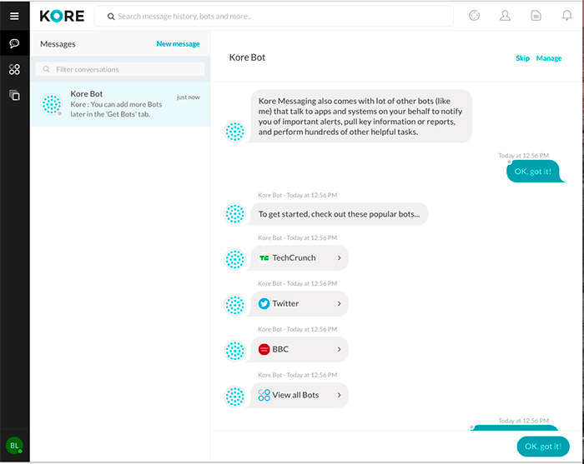584x464 pixels.
Task: Click the TechCrunch logo icon
Action: [264, 257]
